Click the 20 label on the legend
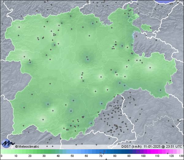184x160 pixels. tap(30, 156)
